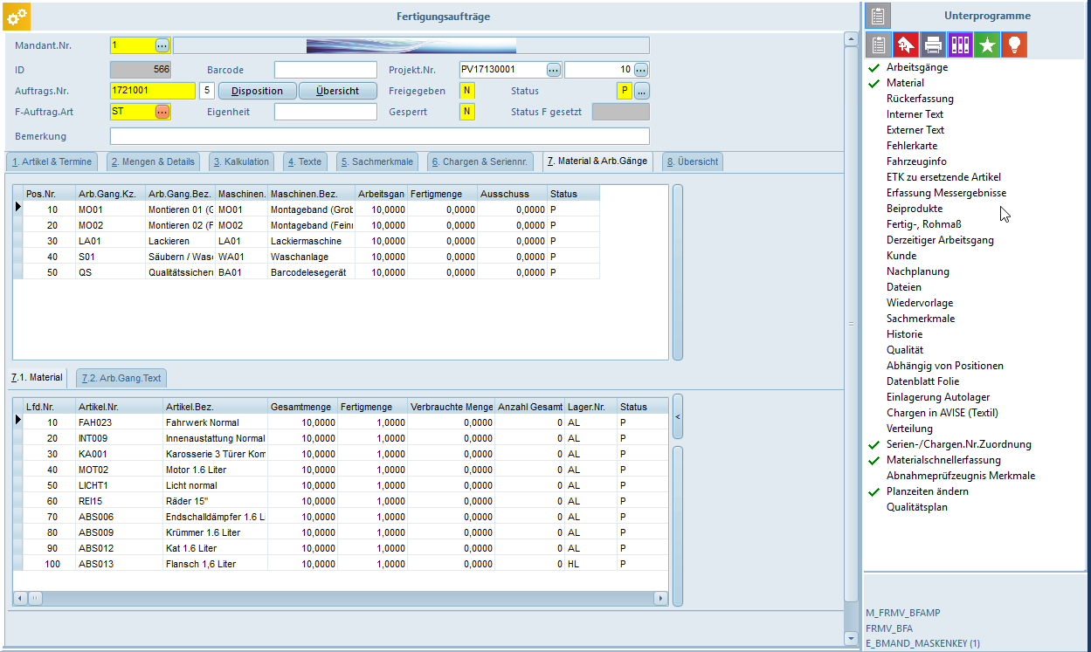The image size is (1091, 652).
Task: Toggle the Materialschnellerfassung entry
Action: pyautogui.click(x=943, y=460)
